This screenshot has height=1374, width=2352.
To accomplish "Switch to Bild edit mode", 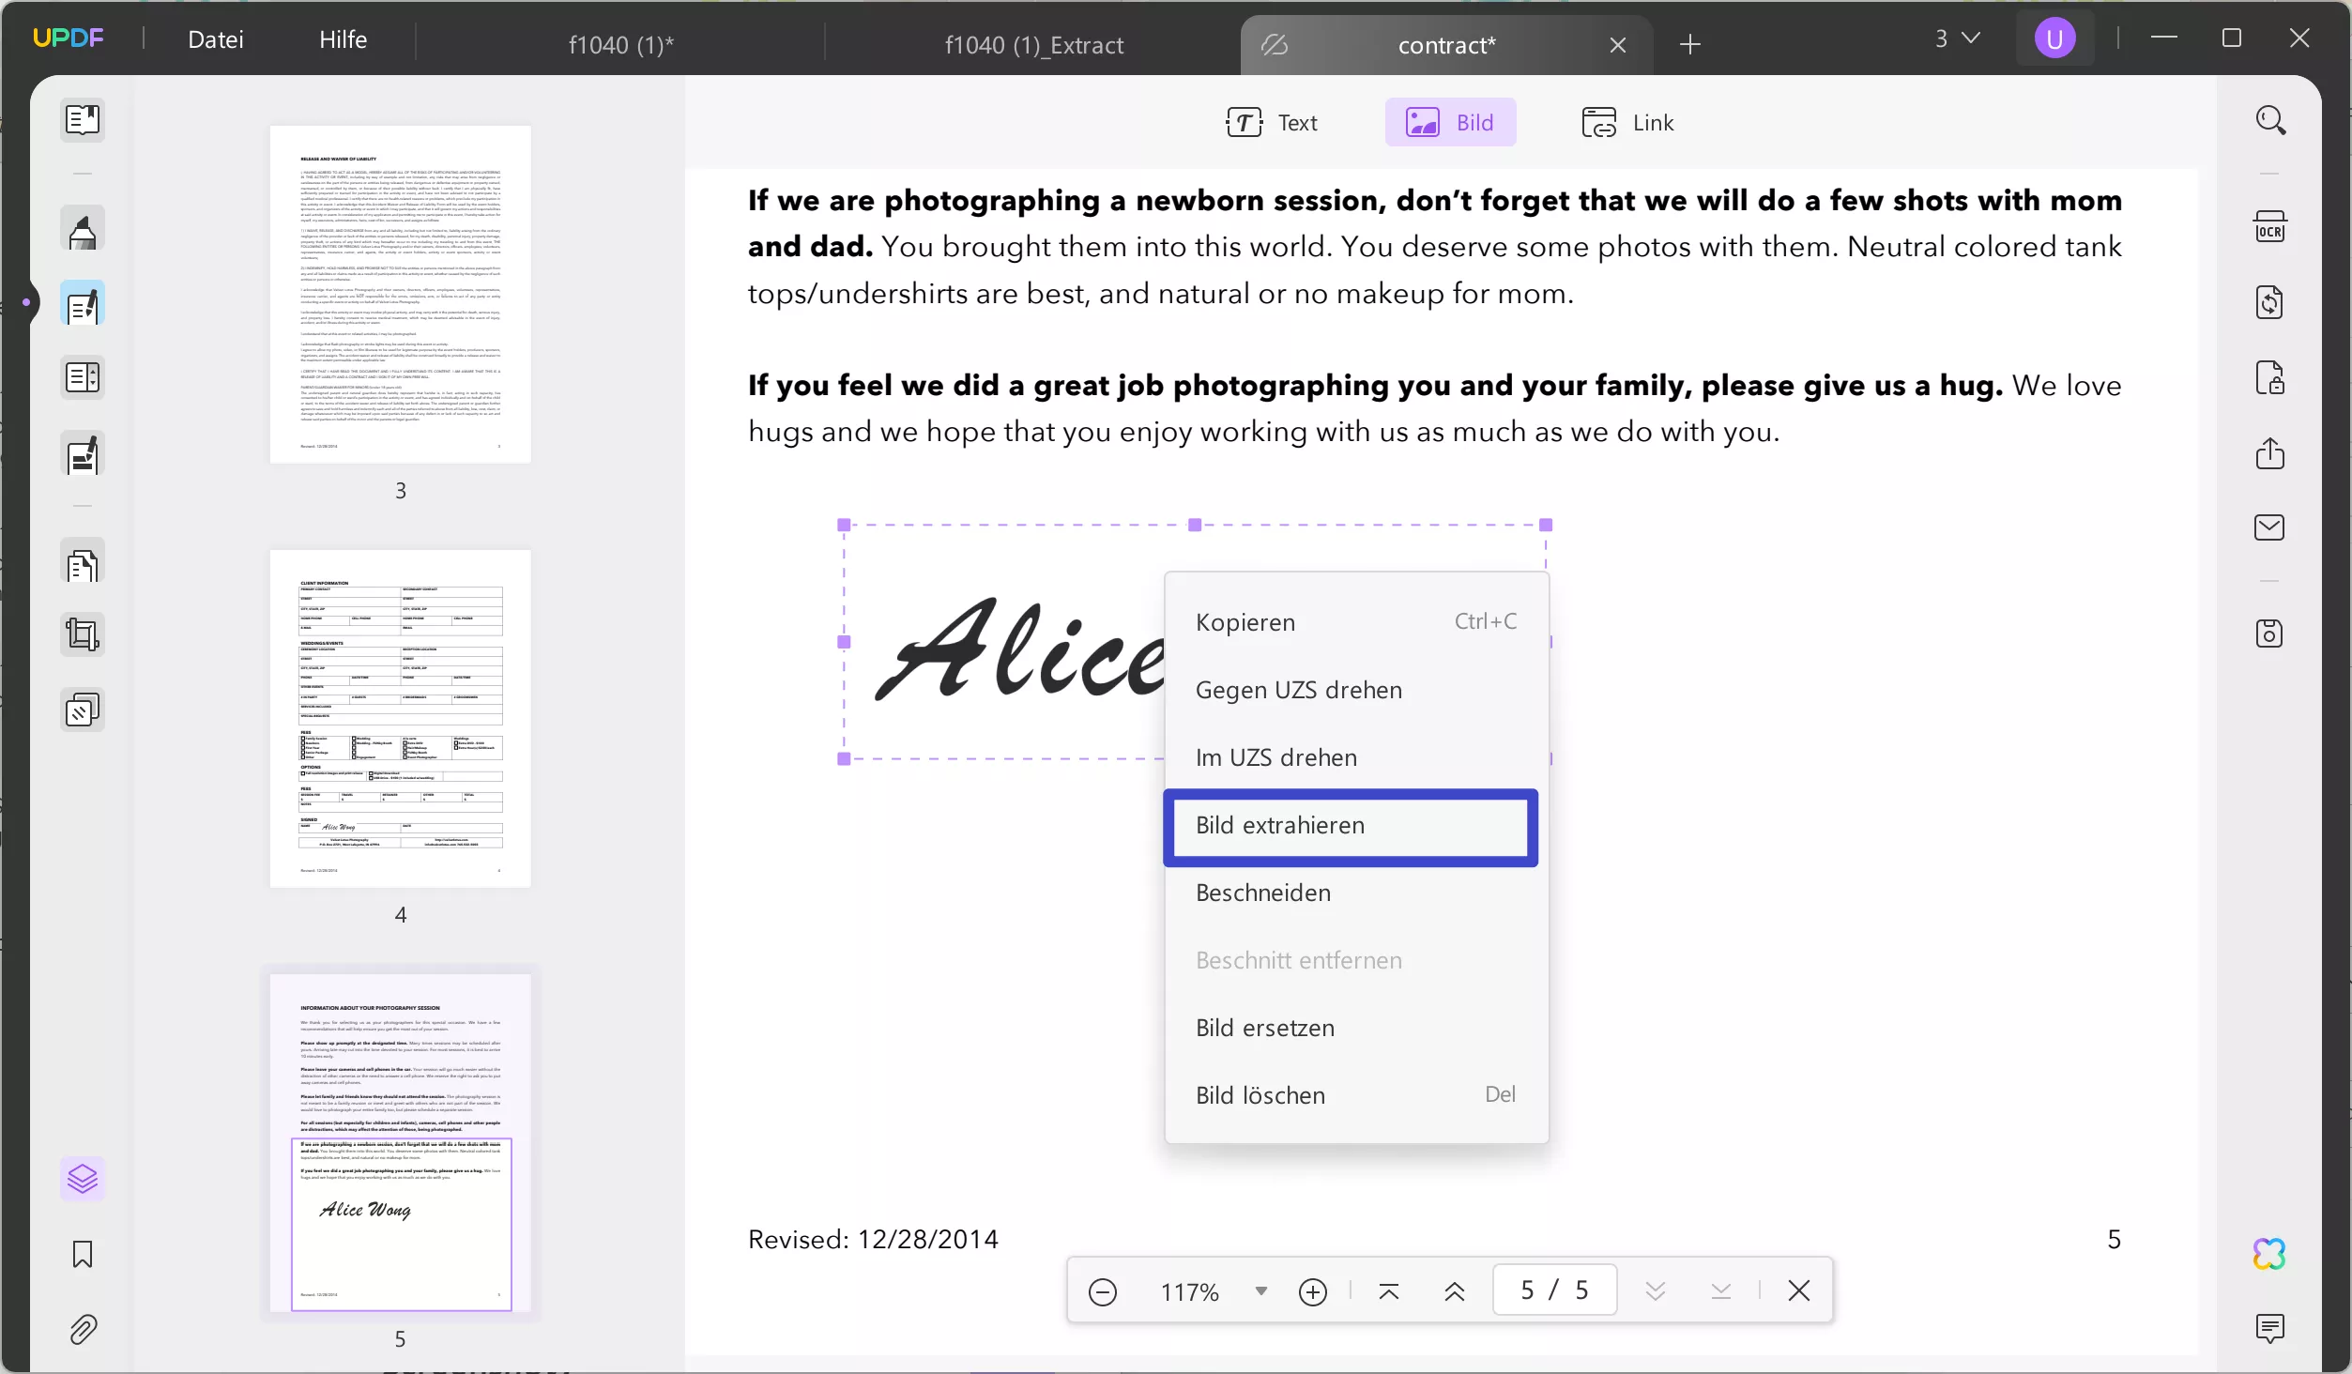I will [1450, 123].
